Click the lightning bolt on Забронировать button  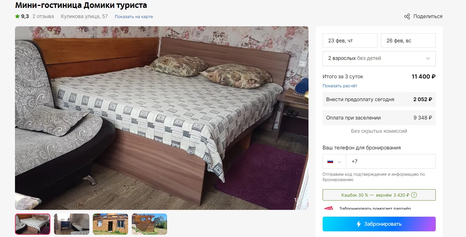point(359,224)
